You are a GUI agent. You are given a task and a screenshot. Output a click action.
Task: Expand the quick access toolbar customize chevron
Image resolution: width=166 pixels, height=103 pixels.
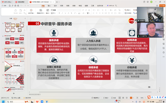28,6
